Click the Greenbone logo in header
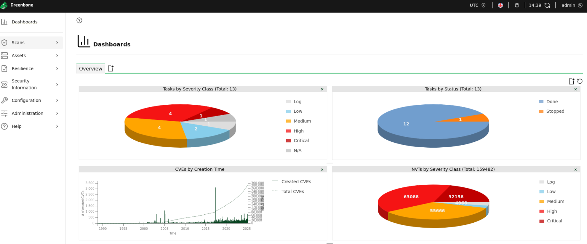 [x=17, y=5]
